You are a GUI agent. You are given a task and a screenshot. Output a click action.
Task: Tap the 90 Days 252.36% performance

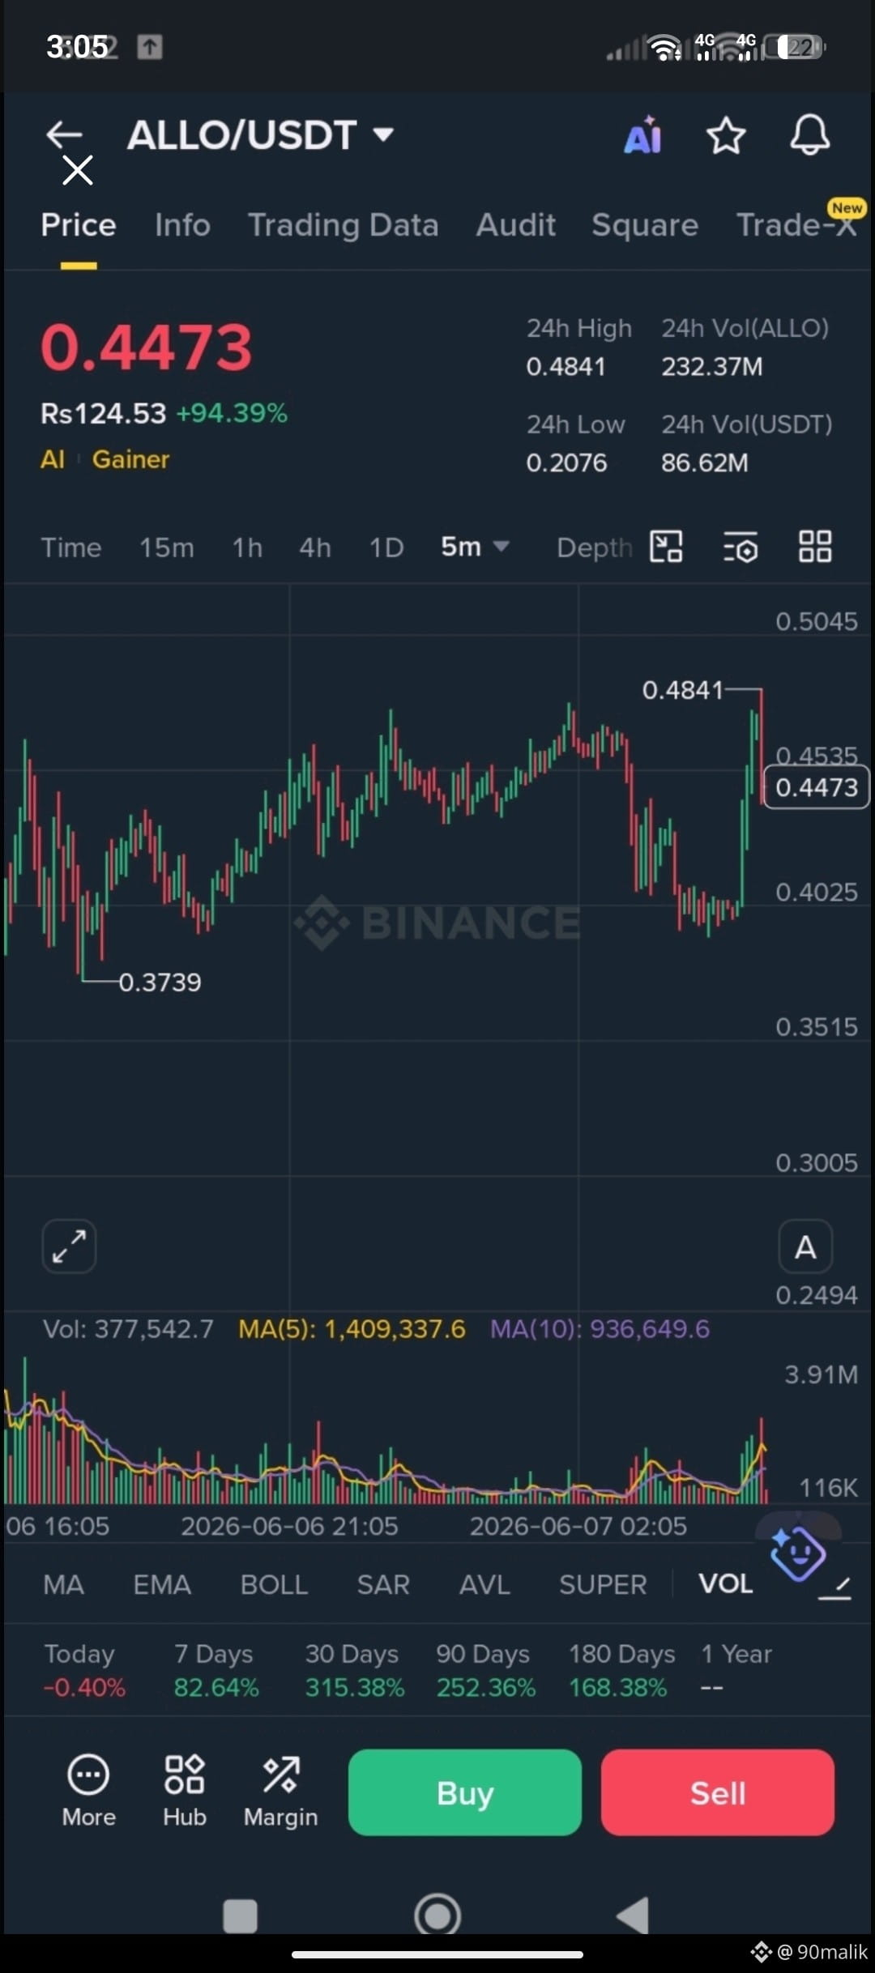(485, 1671)
